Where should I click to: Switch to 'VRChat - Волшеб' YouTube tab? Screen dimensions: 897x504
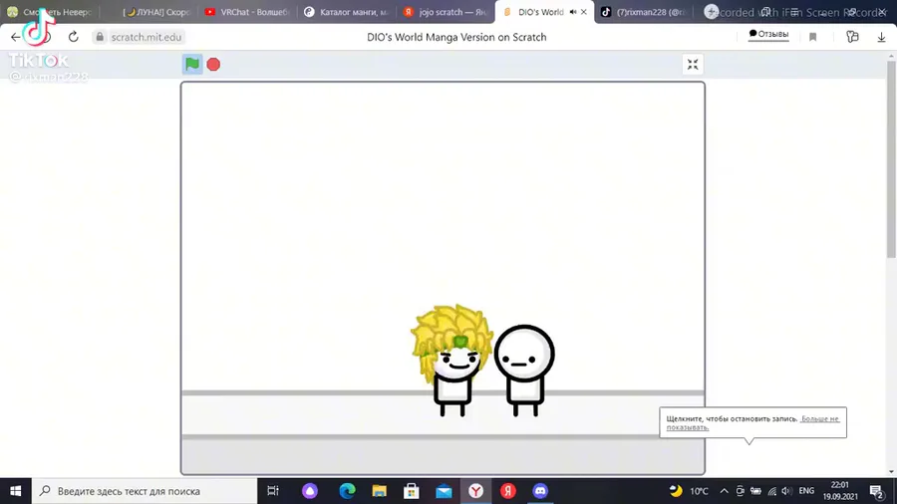pyautogui.click(x=247, y=12)
